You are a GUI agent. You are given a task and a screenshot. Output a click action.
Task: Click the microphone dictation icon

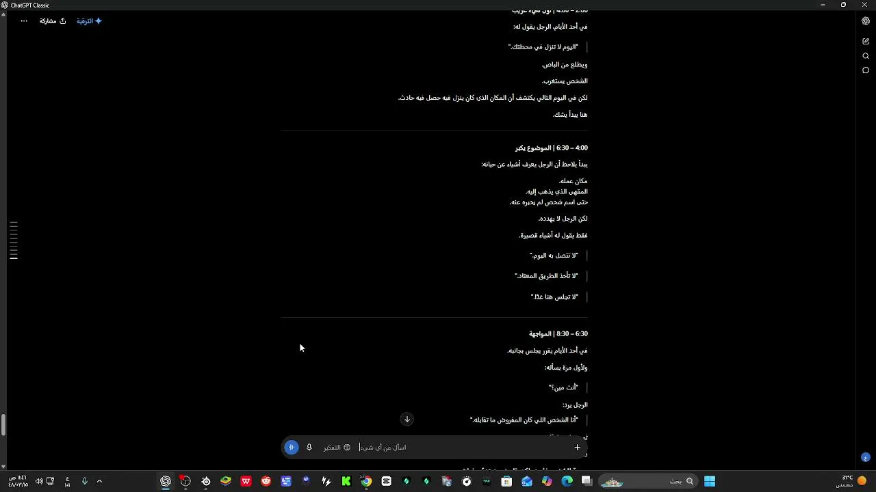pos(309,448)
